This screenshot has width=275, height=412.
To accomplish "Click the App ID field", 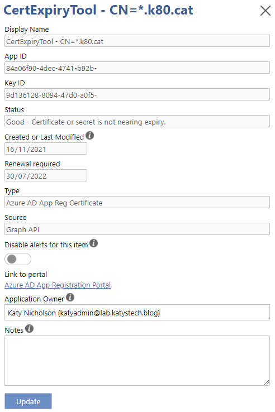I will pyautogui.click(x=137, y=68).
